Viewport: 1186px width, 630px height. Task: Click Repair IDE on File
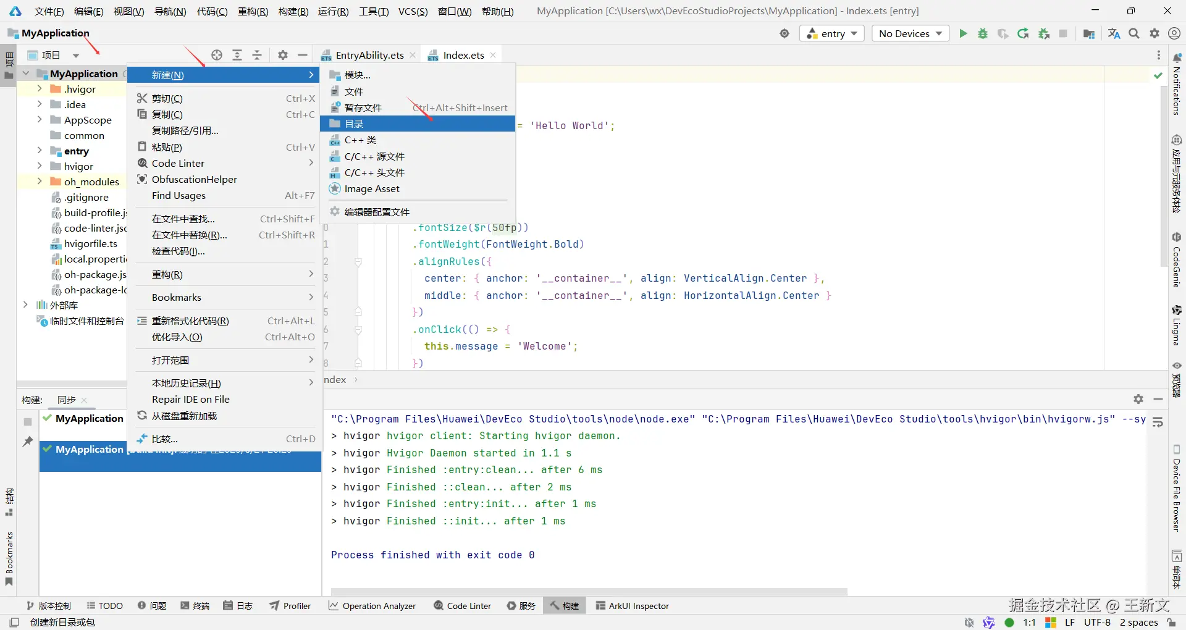pyautogui.click(x=190, y=400)
